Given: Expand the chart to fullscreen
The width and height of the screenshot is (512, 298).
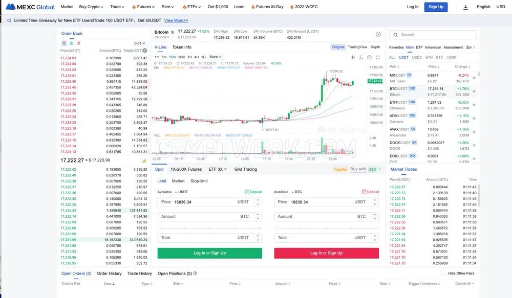Looking at the screenshot, I should [x=378, y=57].
